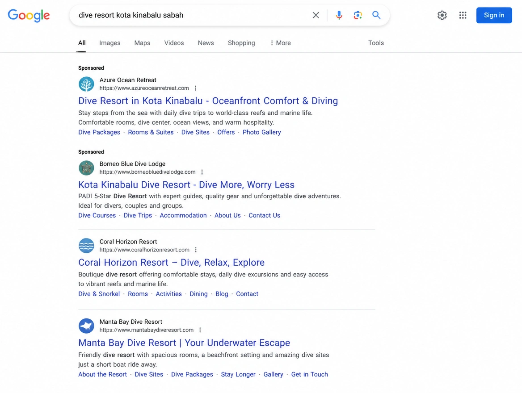Open Coral Horizon Resort result title
The width and height of the screenshot is (522, 393).
pos(172,263)
